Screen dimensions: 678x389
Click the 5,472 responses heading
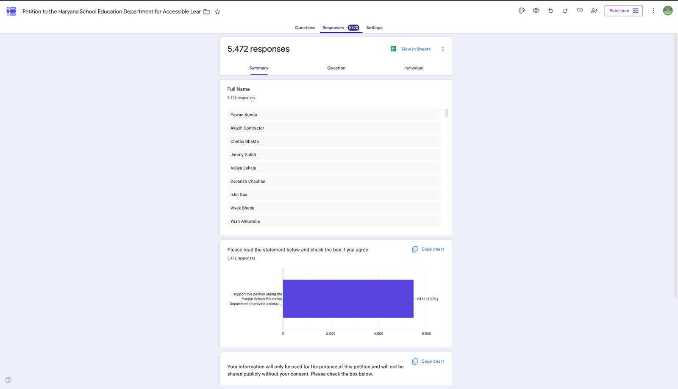click(x=258, y=49)
